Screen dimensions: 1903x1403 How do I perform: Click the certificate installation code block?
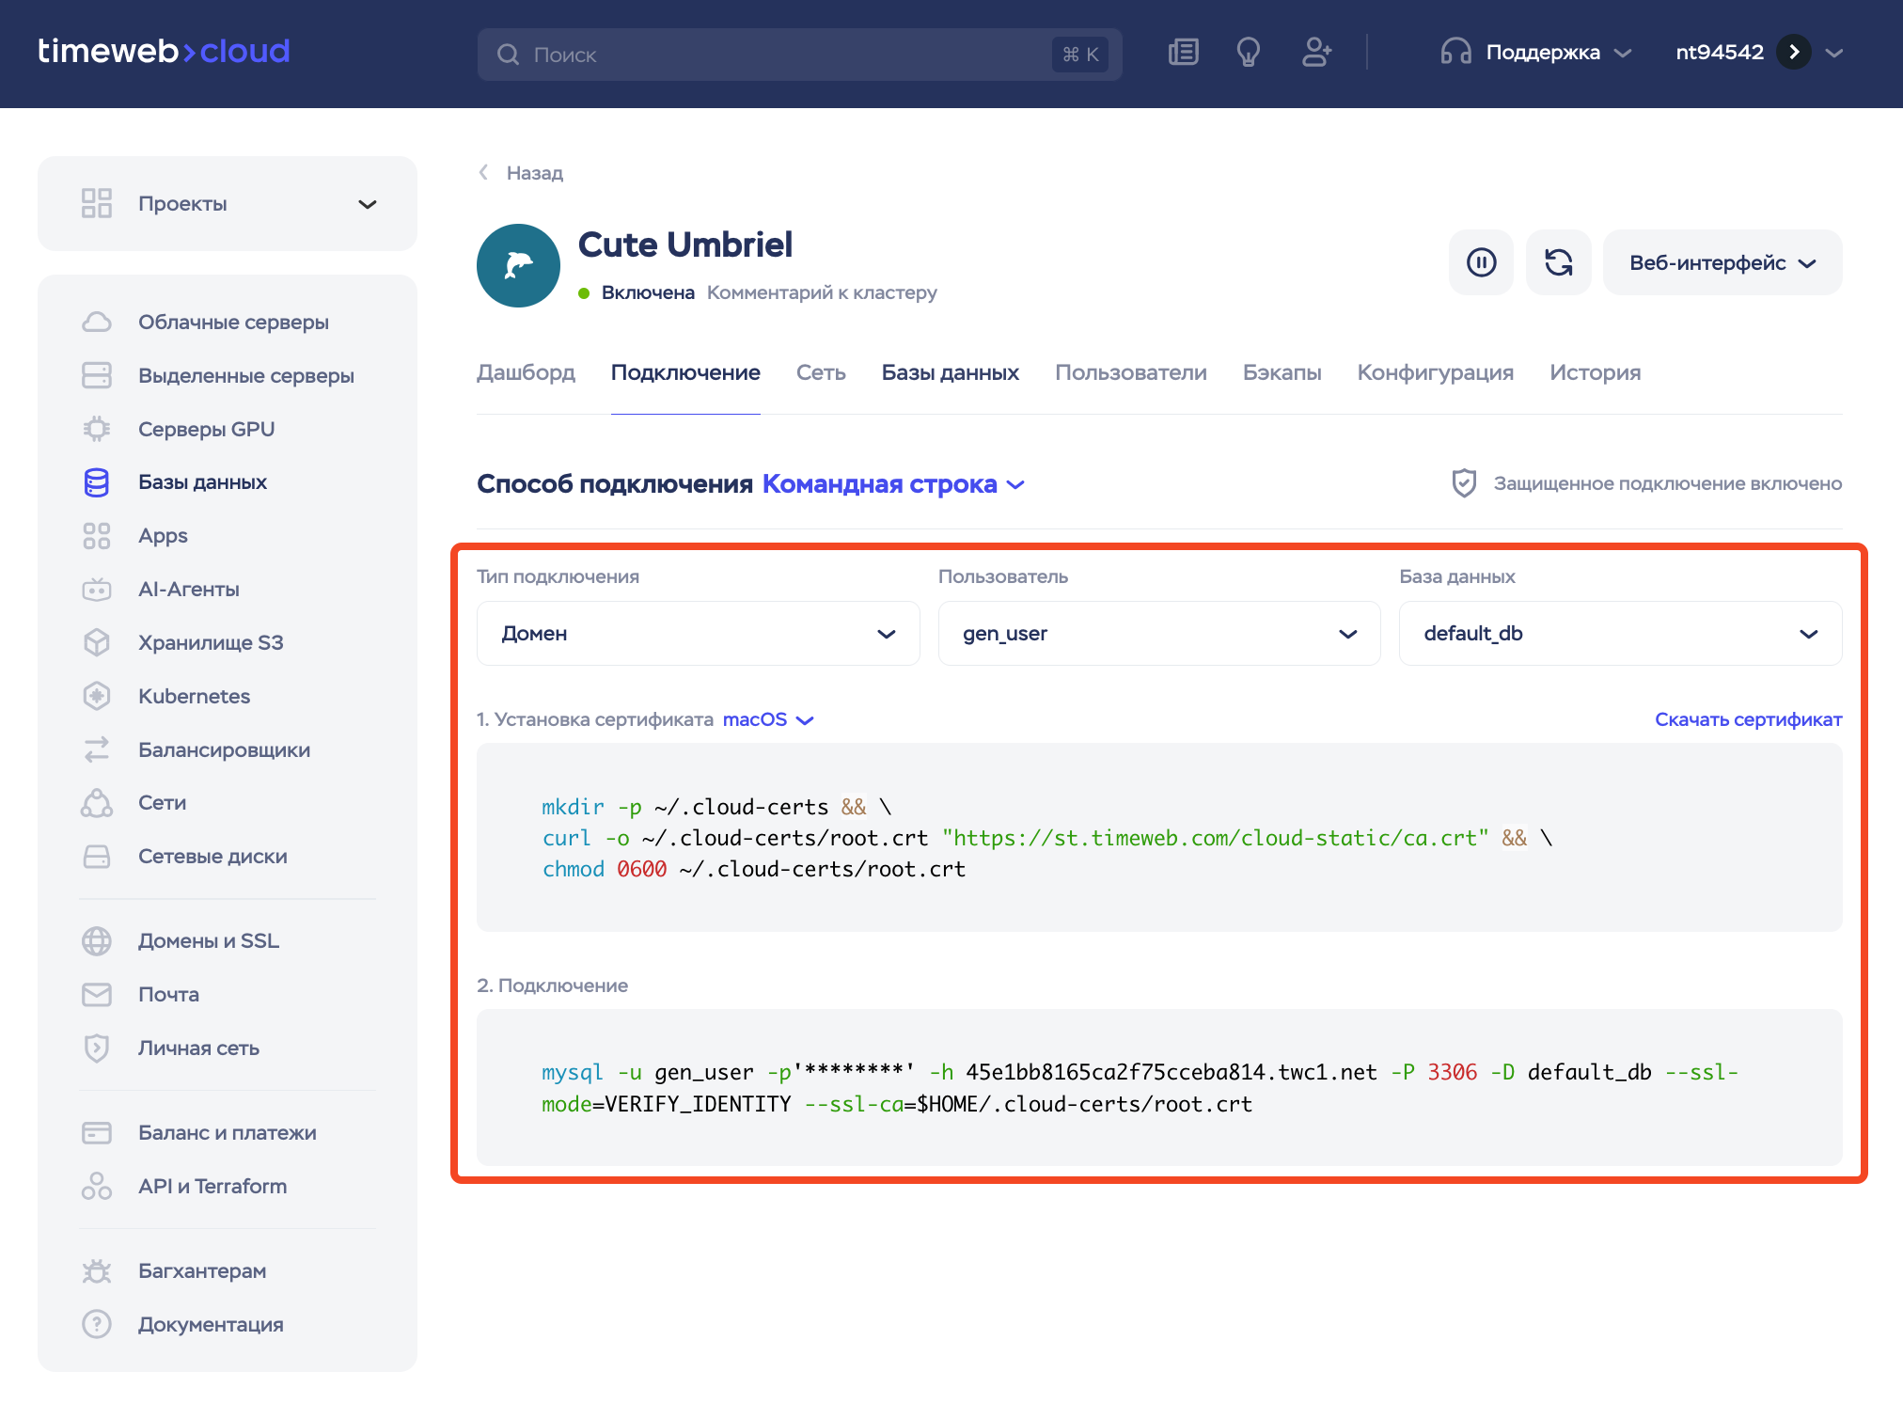click(x=1159, y=837)
